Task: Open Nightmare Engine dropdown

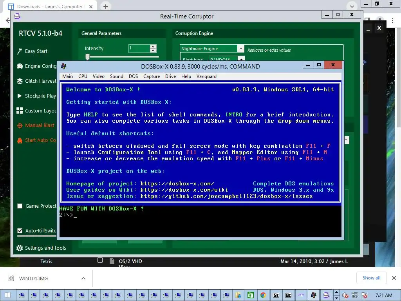Action: (x=241, y=48)
